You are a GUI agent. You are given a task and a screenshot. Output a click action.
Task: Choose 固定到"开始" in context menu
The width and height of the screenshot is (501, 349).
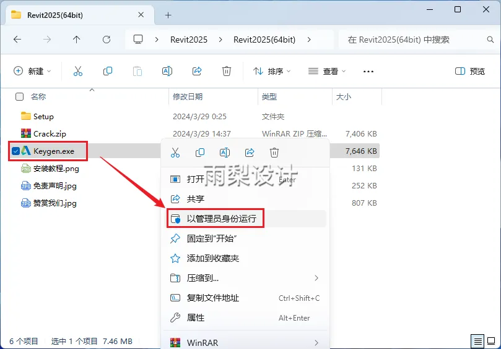[x=245, y=238]
